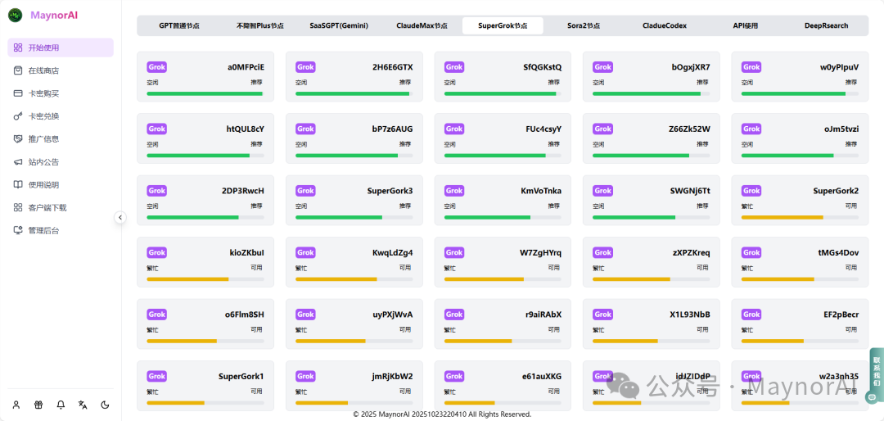Open 推广信息 sidebar item

61,138
